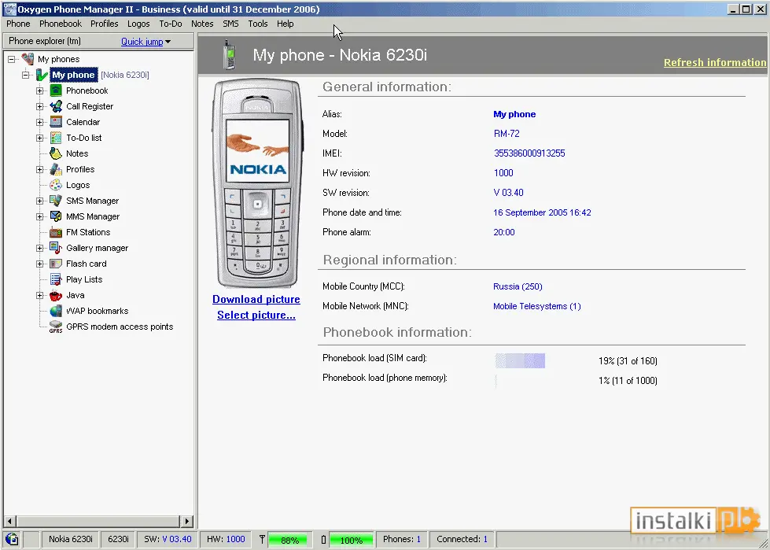Collapse the My phones root node
The width and height of the screenshot is (770, 550).
12,59
